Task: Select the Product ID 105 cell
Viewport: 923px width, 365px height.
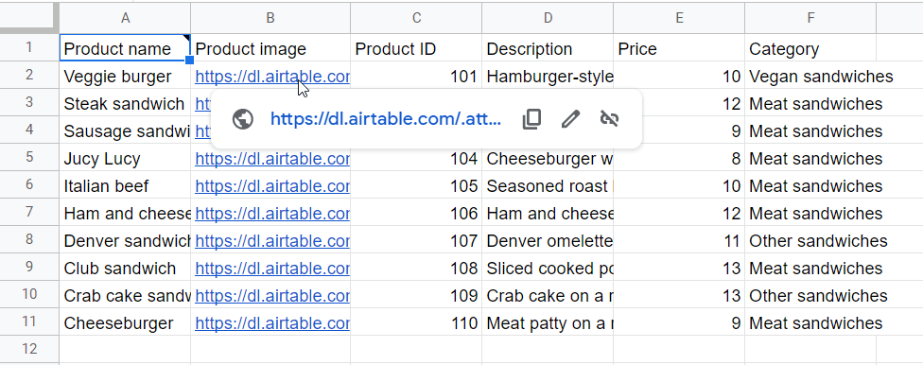Action: 416,186
